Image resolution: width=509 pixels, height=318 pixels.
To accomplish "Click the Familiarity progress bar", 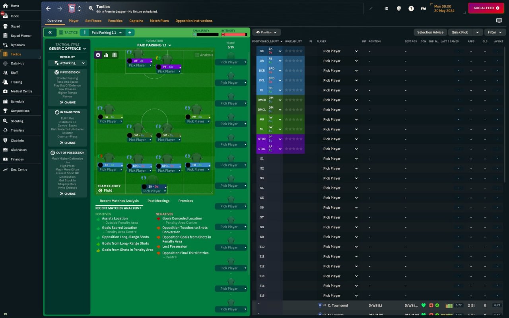I will 206,35.
